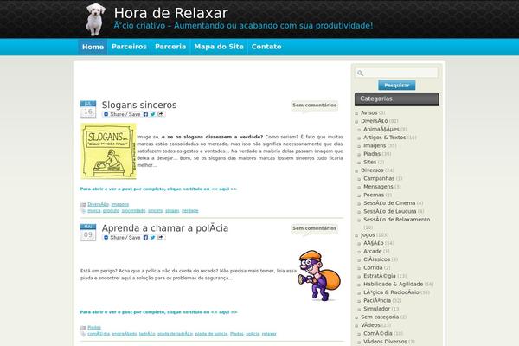Open the 'Aprenda a chamar a polícia' post

pyautogui.click(x=165, y=228)
